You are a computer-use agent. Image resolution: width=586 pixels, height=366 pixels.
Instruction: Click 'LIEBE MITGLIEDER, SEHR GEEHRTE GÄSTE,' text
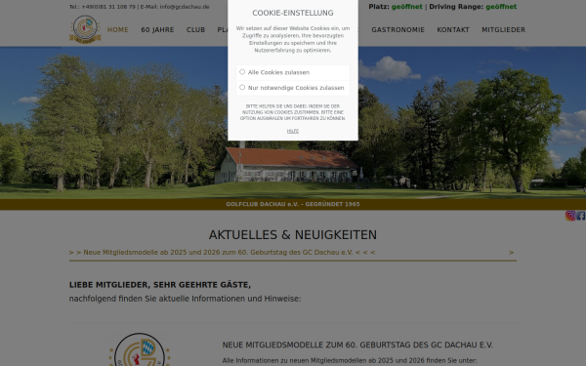pos(160,285)
